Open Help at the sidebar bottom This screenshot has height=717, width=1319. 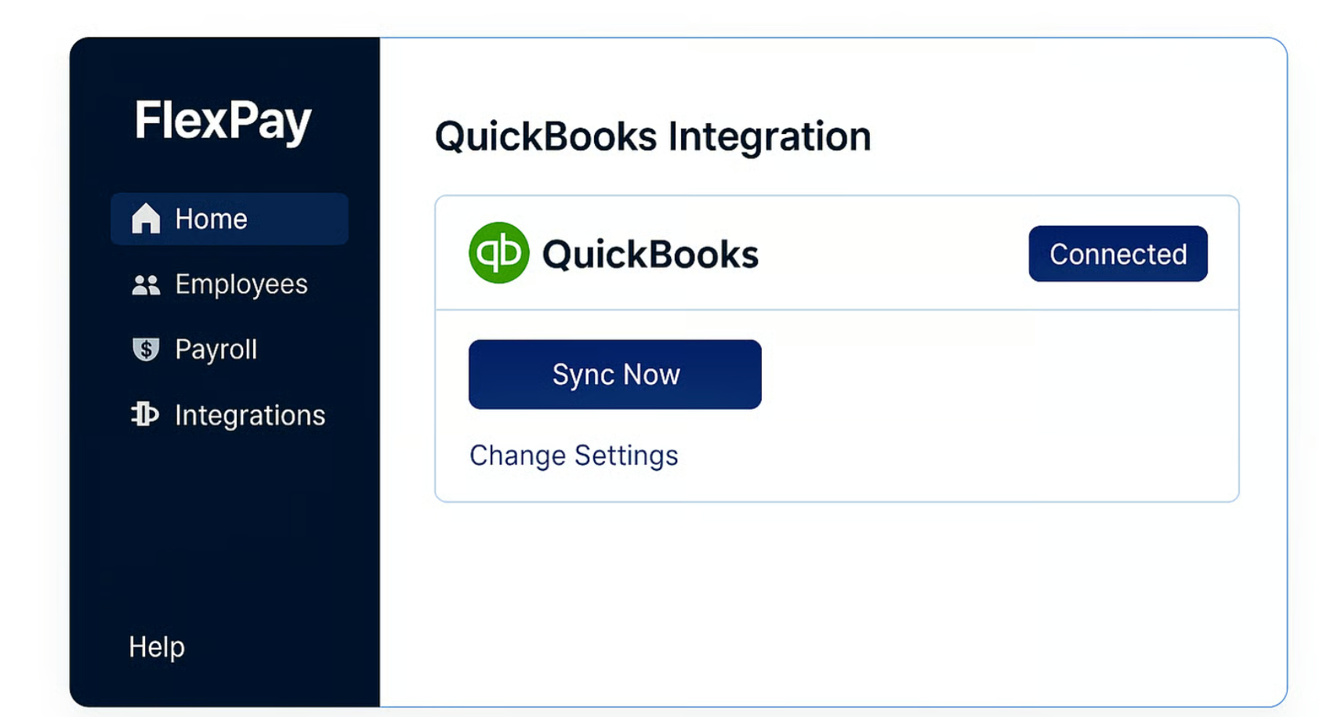pyautogui.click(x=157, y=647)
